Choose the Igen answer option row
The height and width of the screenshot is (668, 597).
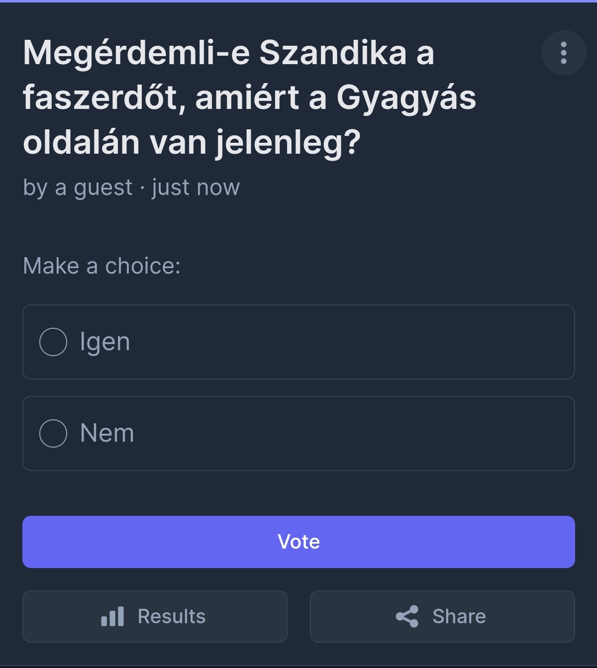tap(298, 342)
